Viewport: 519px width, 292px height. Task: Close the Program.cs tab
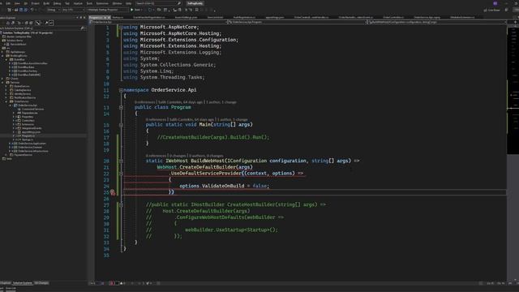(x=109, y=17)
